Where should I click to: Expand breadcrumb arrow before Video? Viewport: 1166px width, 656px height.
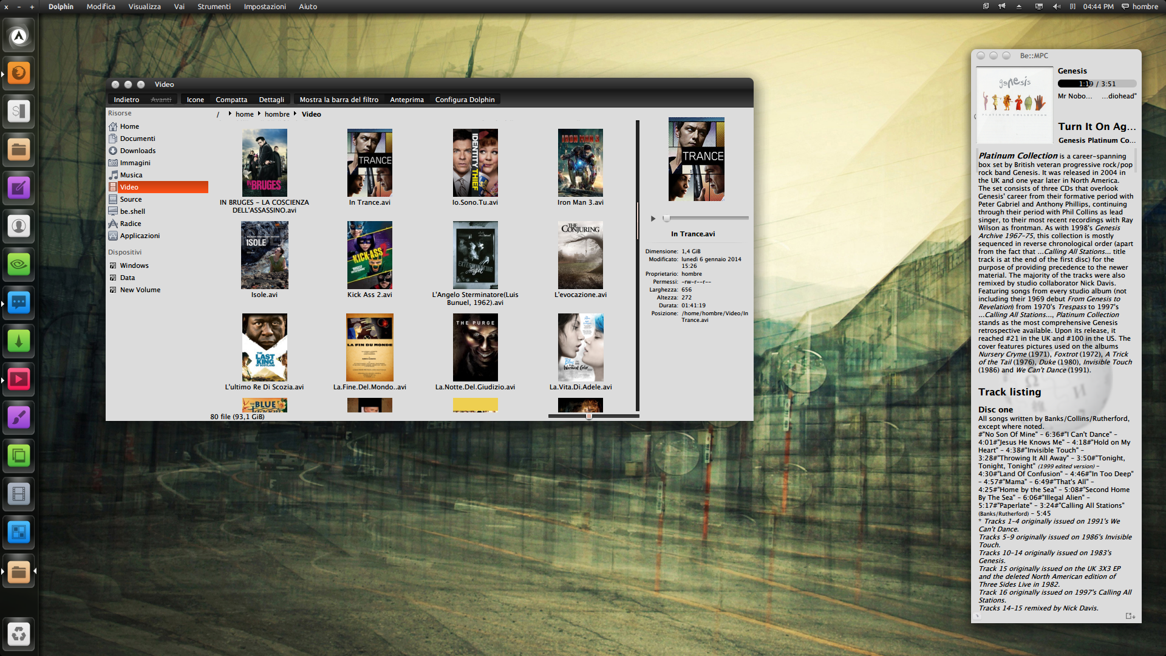[295, 114]
